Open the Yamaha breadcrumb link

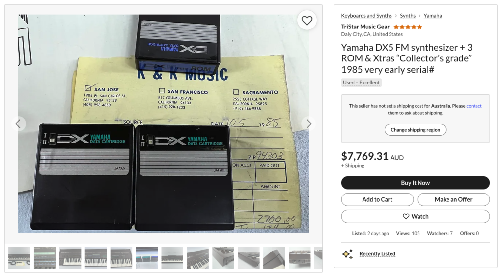(x=433, y=16)
